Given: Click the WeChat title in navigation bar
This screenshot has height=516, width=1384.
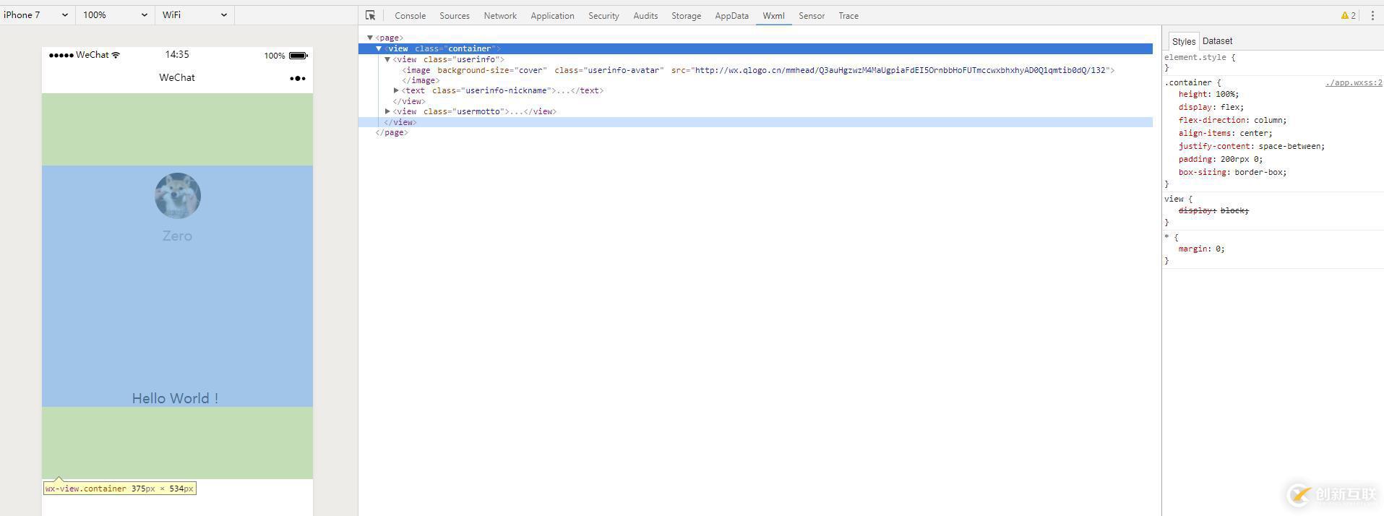Looking at the screenshot, I should tap(177, 77).
